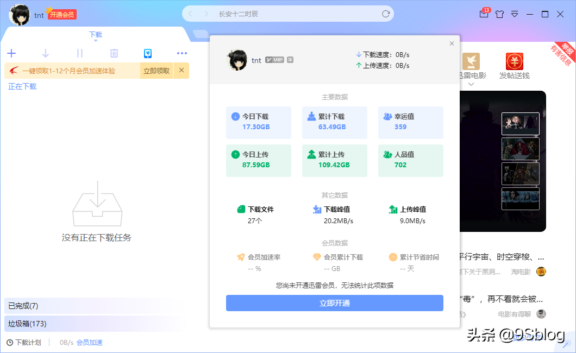Click the 今日上传 87.59GB card
The width and height of the screenshot is (576, 353).
click(259, 161)
